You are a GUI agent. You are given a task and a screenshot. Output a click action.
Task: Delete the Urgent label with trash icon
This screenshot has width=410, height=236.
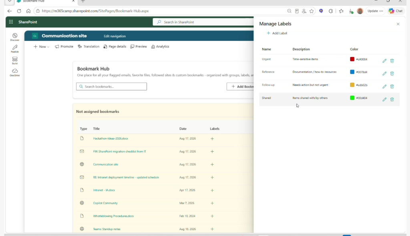click(x=392, y=61)
